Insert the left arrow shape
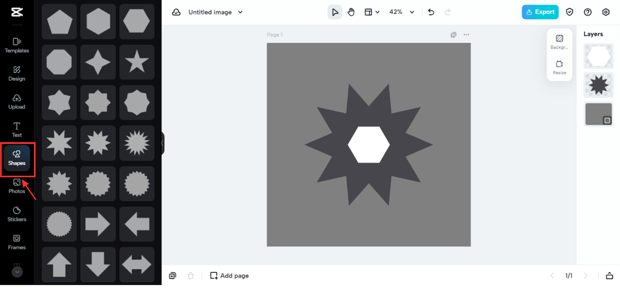This screenshot has width=620, height=288. coord(137,225)
